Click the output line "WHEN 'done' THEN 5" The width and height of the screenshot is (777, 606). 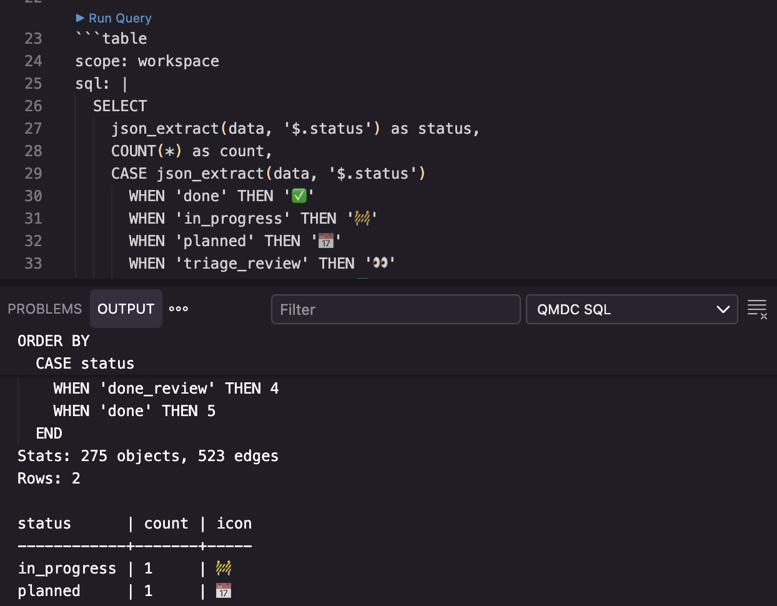[134, 411]
